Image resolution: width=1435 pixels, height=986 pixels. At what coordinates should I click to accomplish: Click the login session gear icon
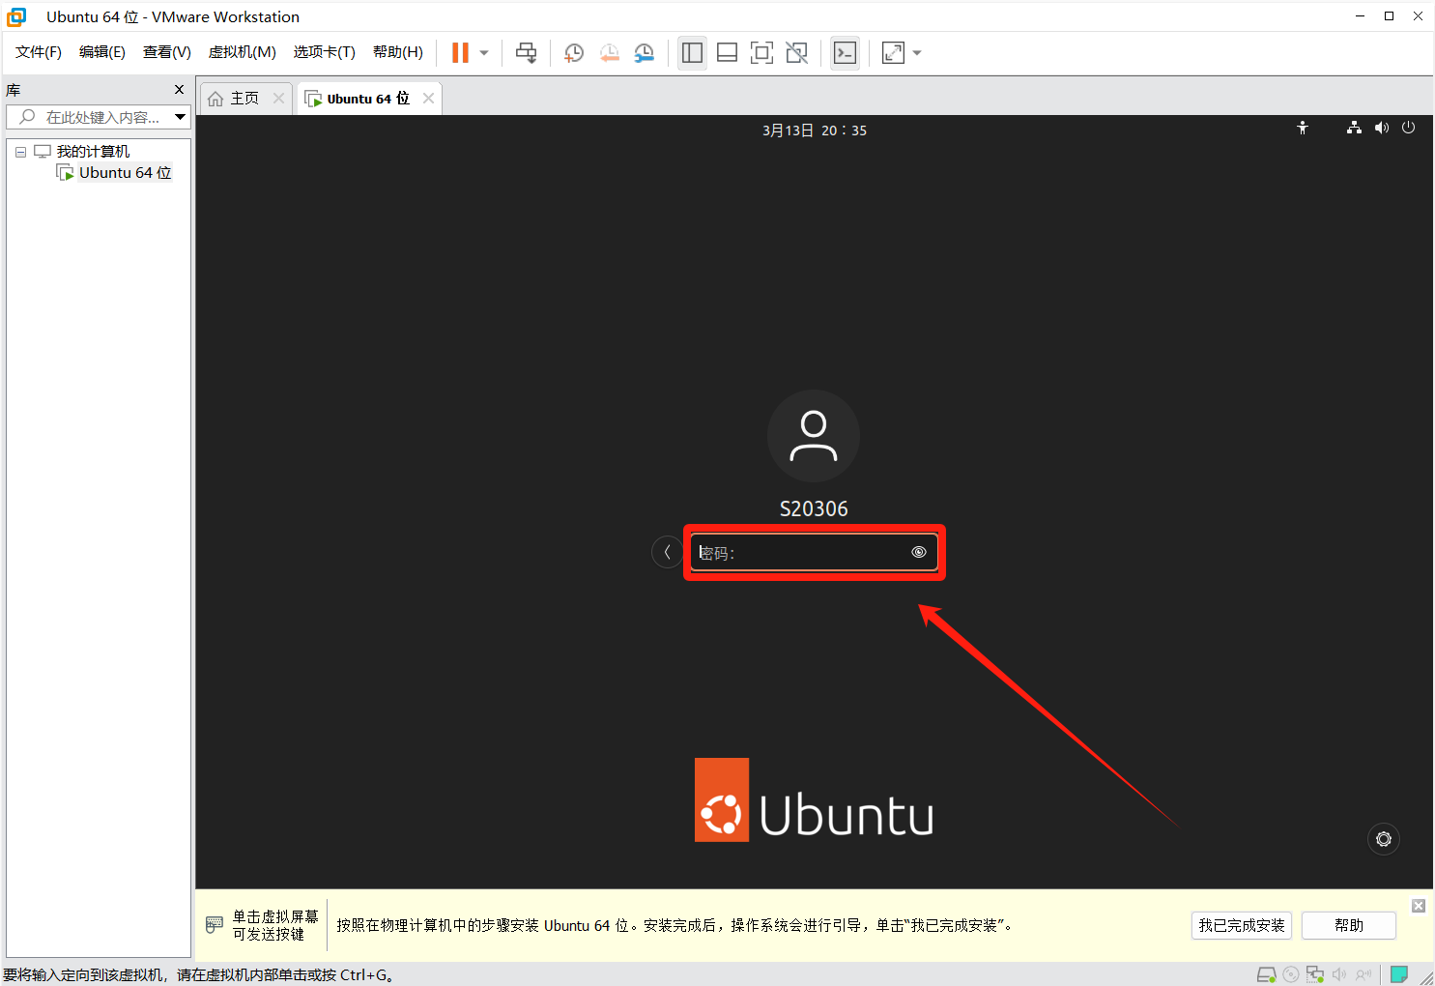pyautogui.click(x=1384, y=839)
